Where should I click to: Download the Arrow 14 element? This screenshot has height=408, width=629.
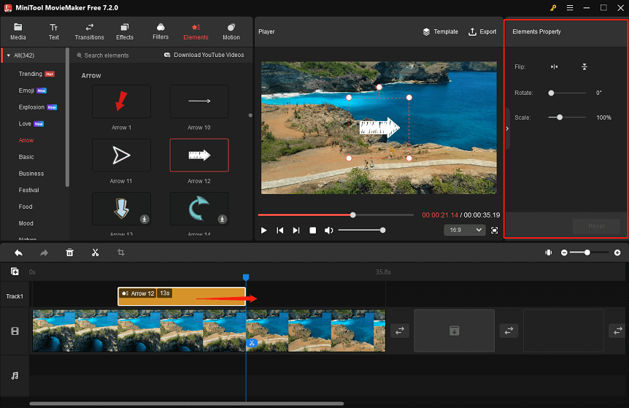(223, 219)
